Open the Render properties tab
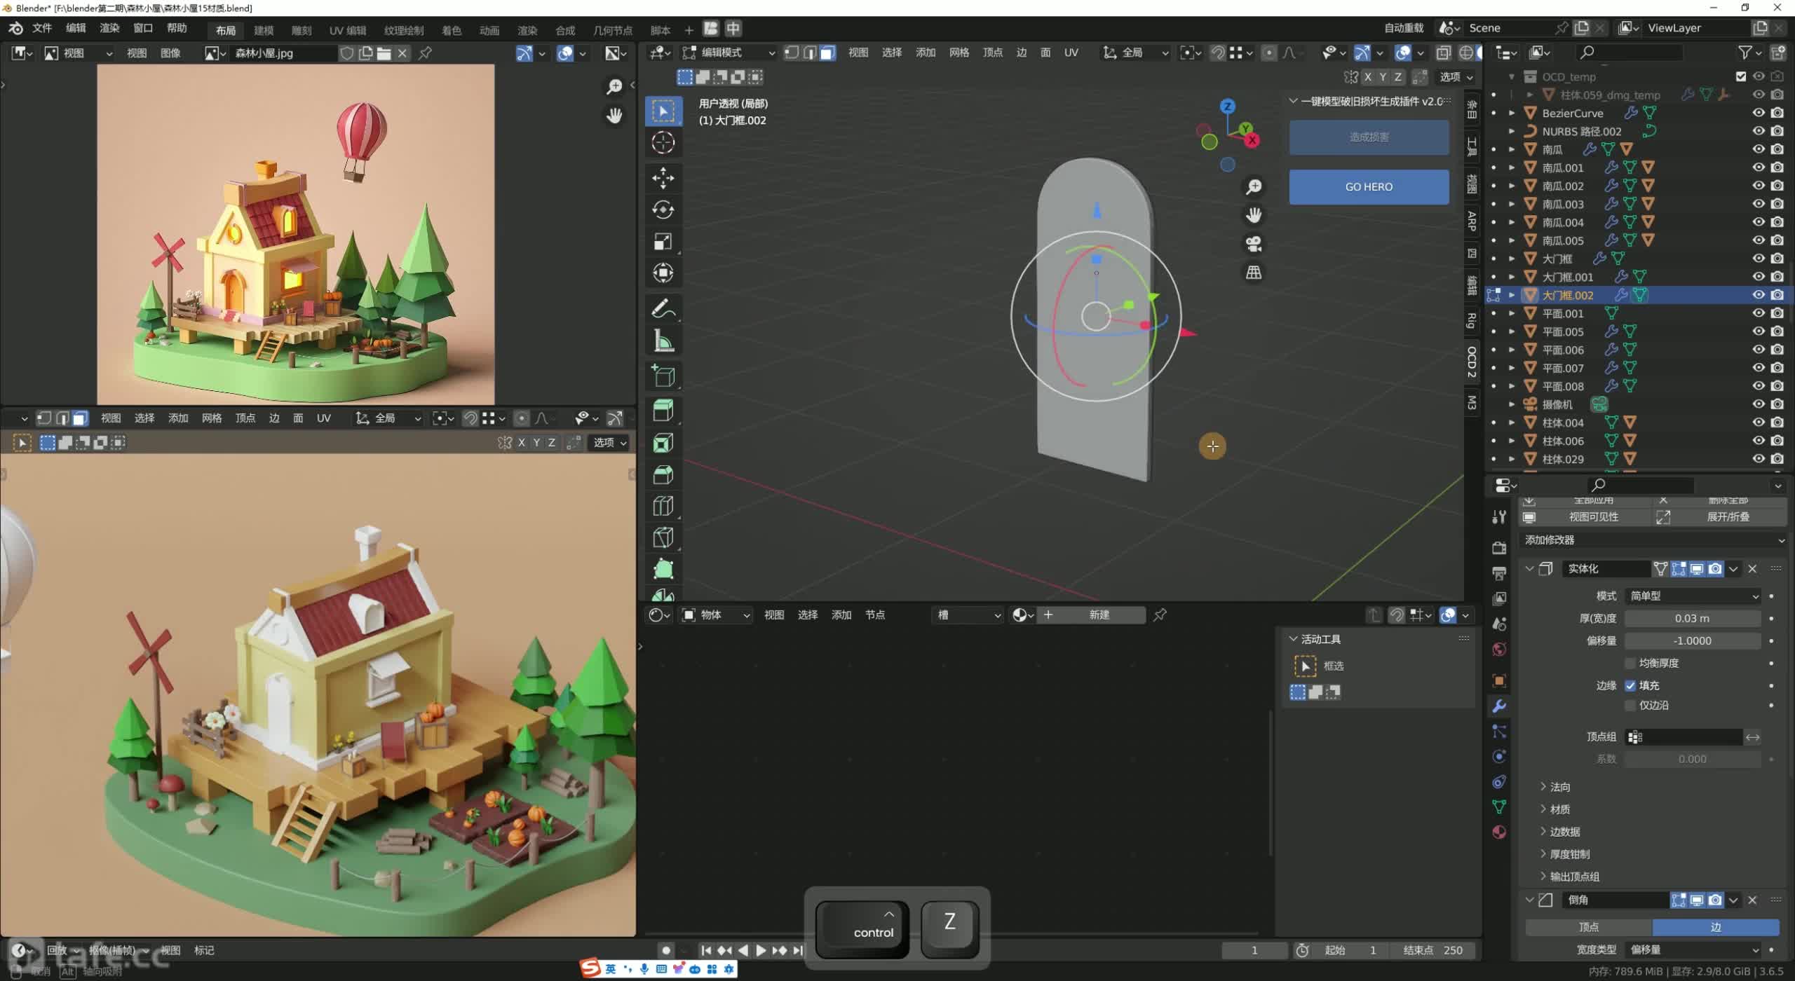1795x981 pixels. [1499, 547]
